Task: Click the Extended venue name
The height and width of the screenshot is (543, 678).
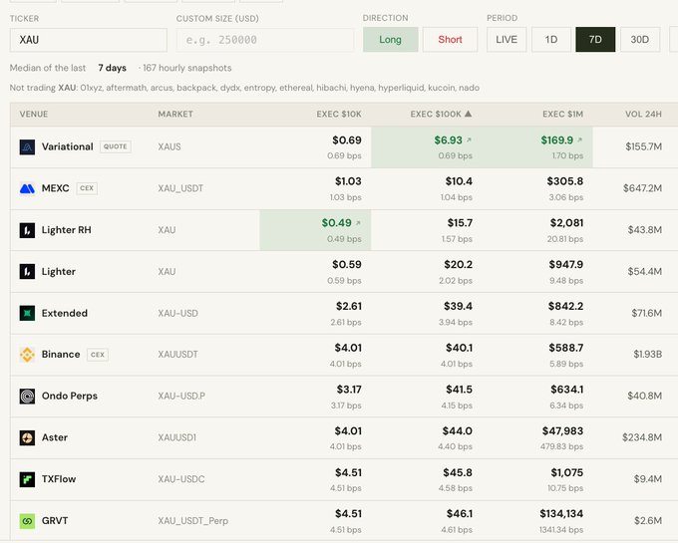Action: click(65, 313)
